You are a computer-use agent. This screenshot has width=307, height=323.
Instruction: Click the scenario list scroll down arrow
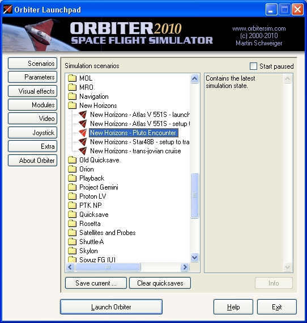coord(195,258)
